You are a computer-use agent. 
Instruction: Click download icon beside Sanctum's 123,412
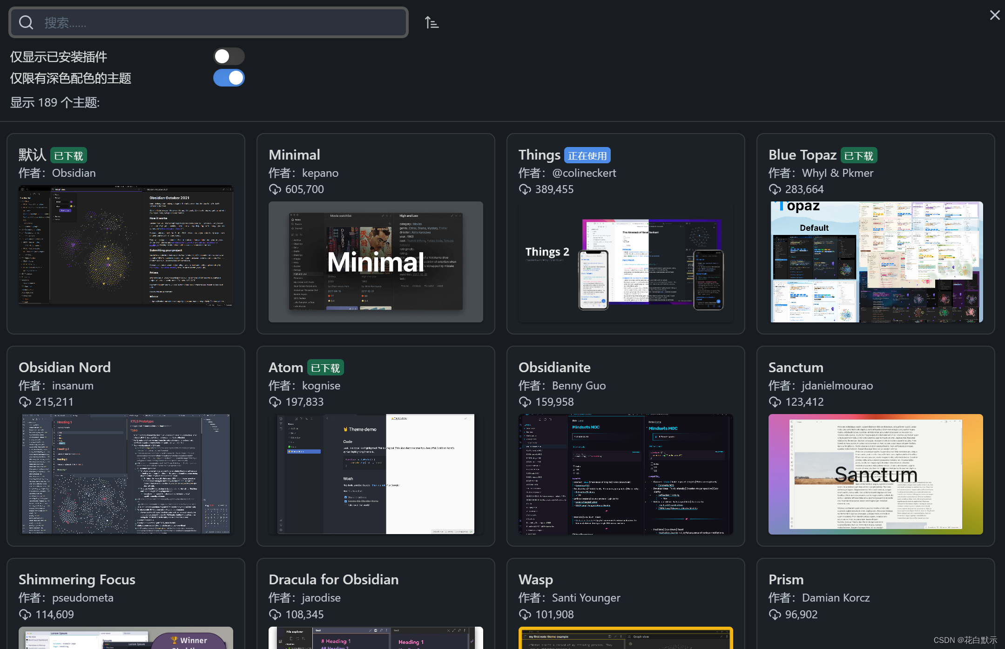click(x=775, y=402)
